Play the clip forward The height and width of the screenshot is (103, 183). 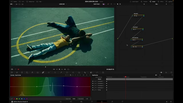point(62,69)
